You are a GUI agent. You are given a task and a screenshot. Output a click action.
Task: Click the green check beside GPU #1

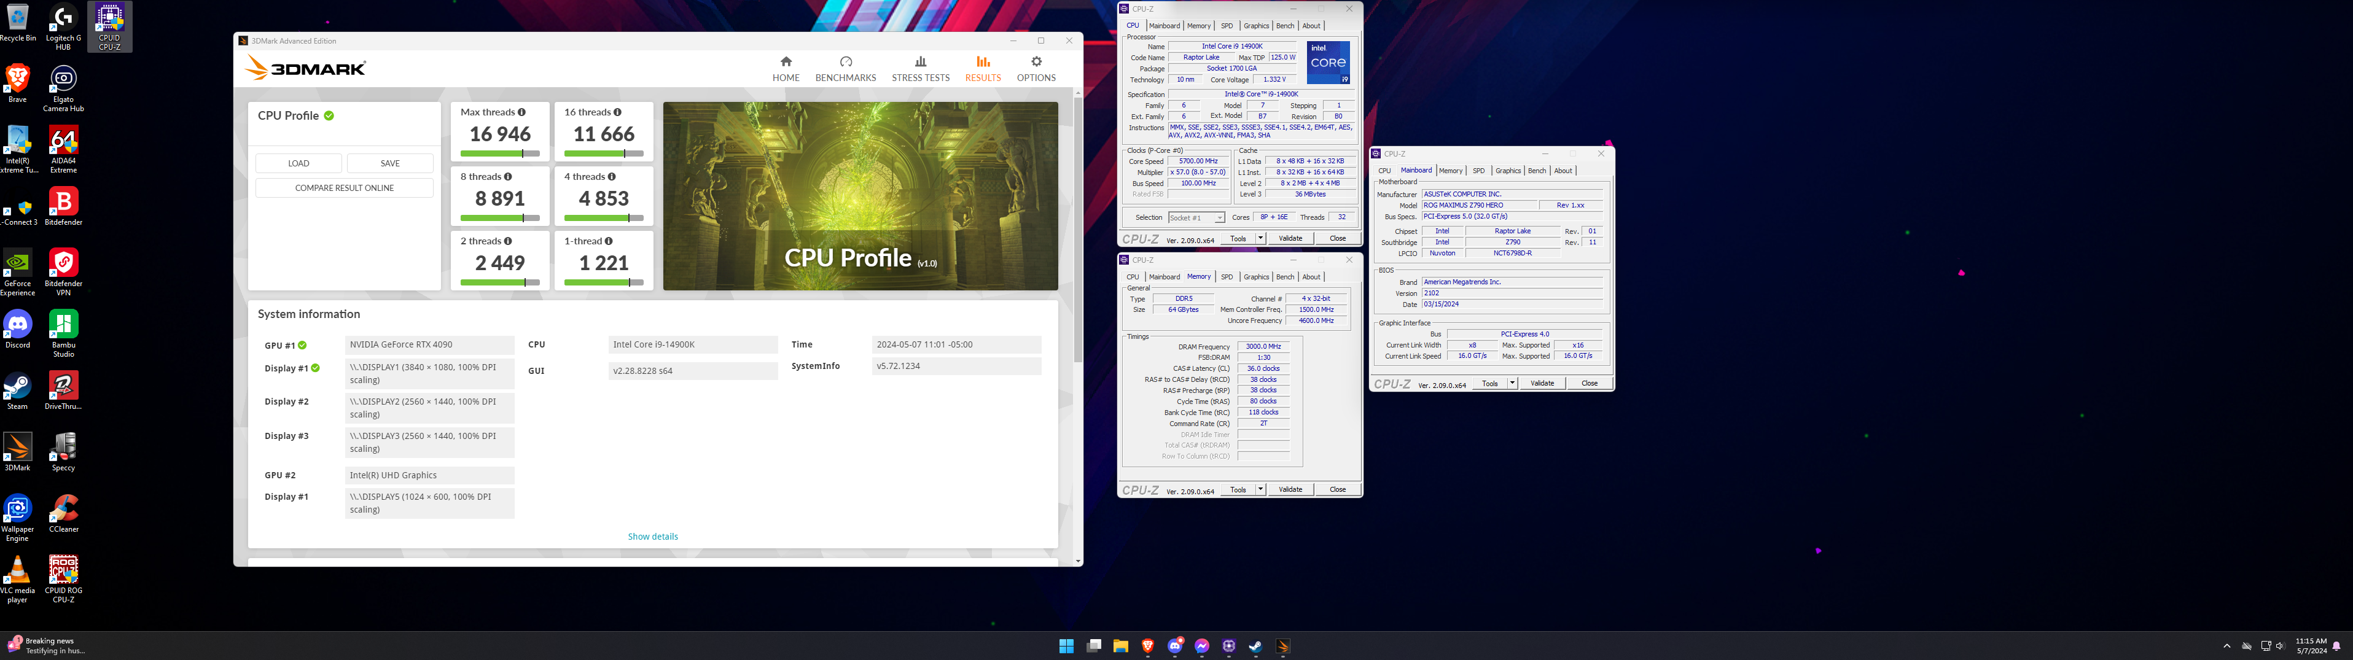pyautogui.click(x=302, y=346)
